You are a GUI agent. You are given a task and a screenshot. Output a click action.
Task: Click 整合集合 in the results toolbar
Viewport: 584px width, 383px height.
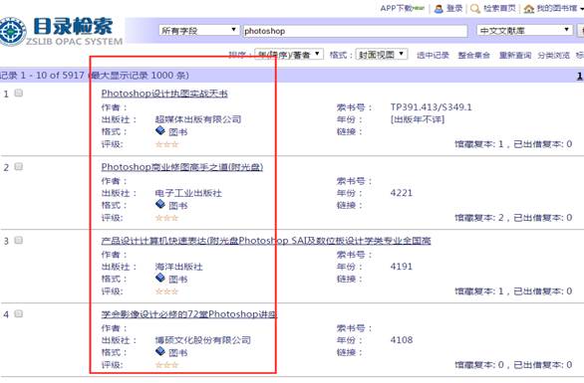click(x=473, y=55)
